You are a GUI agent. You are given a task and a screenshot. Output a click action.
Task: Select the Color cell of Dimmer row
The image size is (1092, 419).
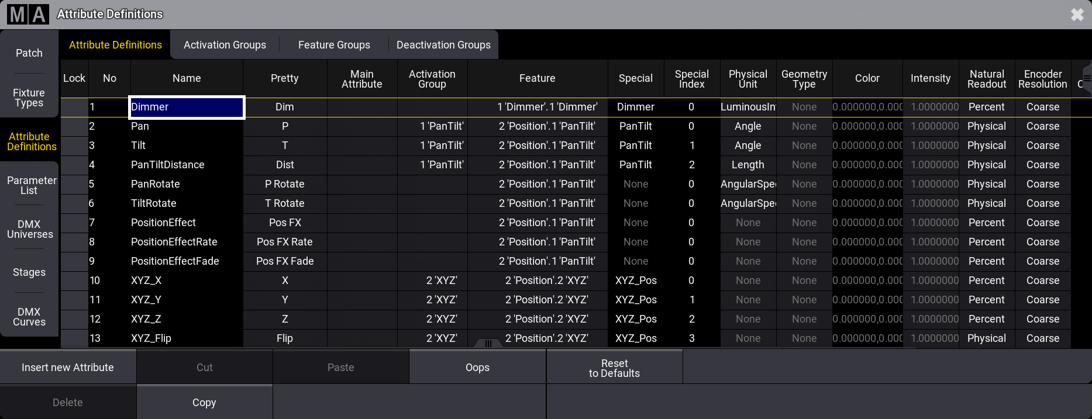[x=867, y=107]
